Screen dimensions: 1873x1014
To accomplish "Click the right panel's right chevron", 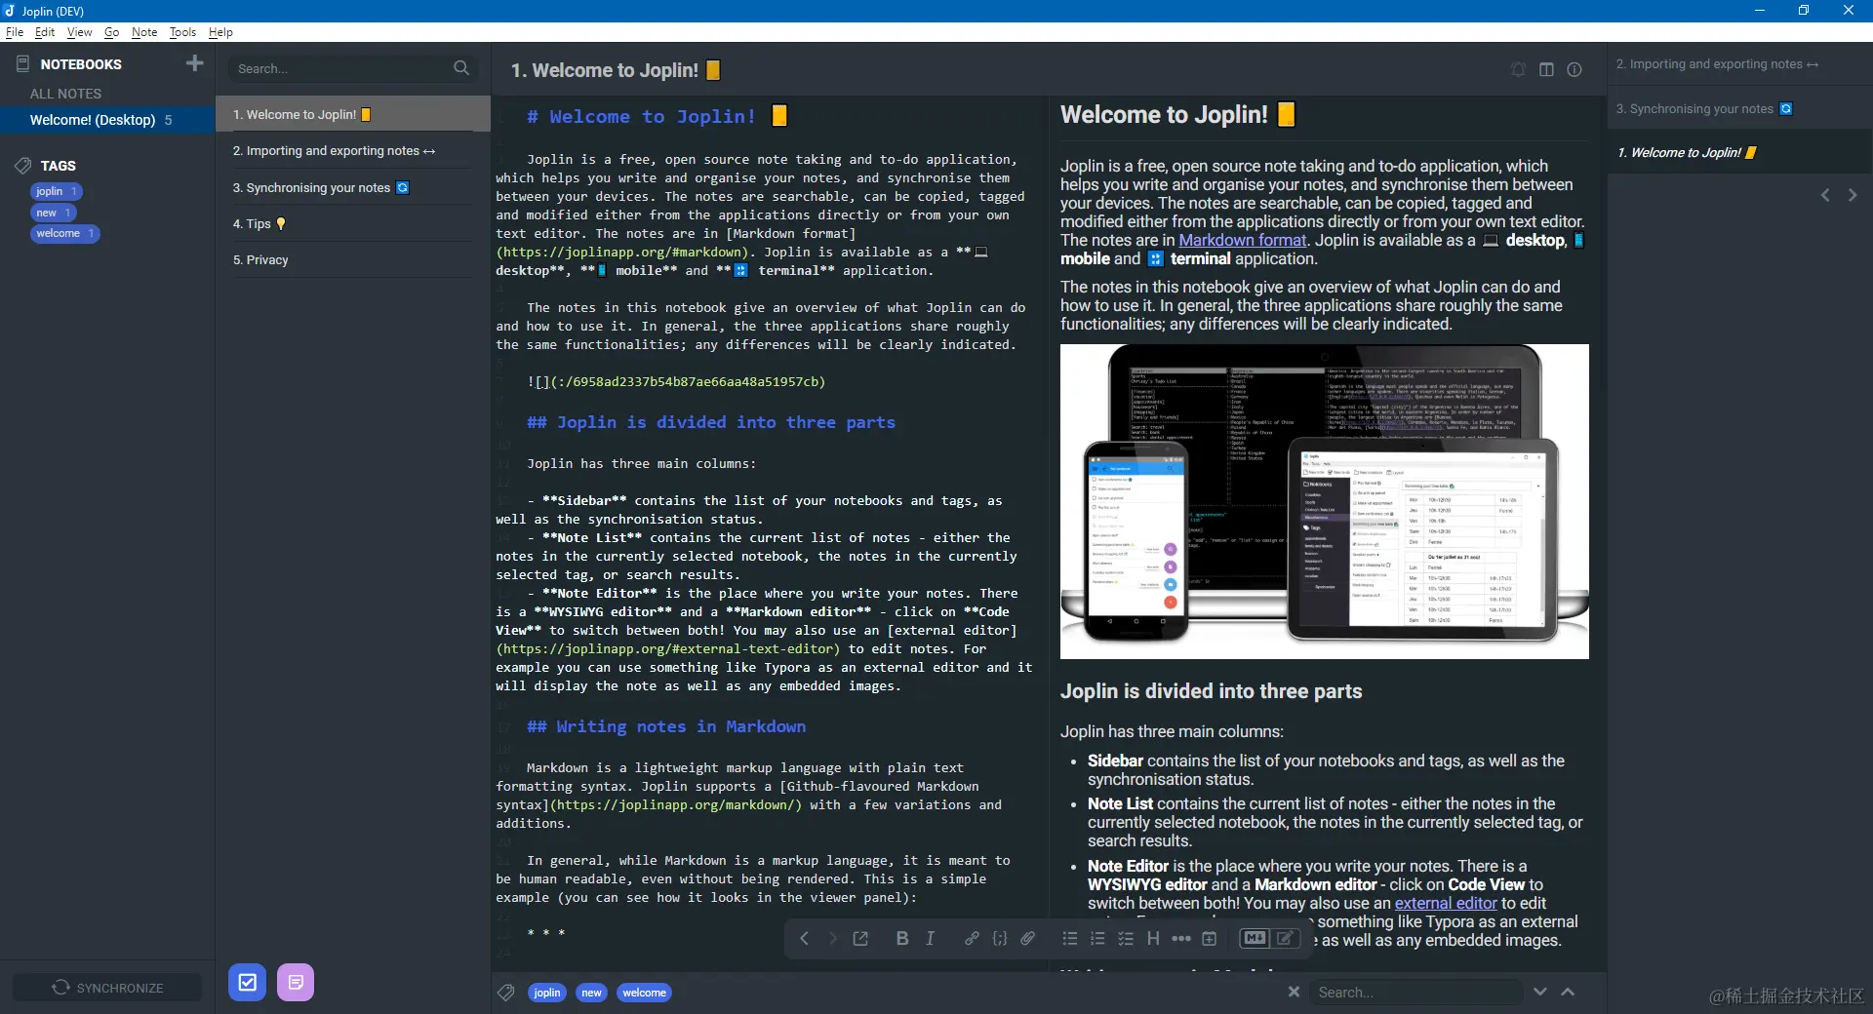I will tap(1853, 195).
